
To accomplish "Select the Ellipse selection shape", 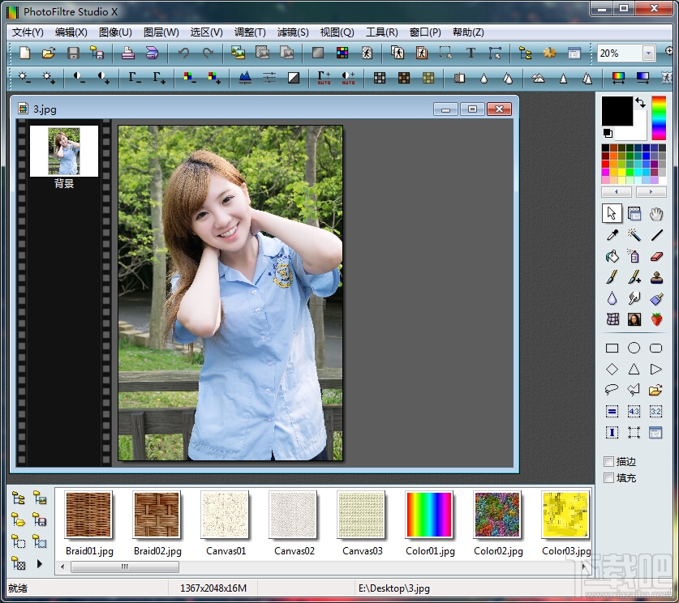I will (634, 348).
